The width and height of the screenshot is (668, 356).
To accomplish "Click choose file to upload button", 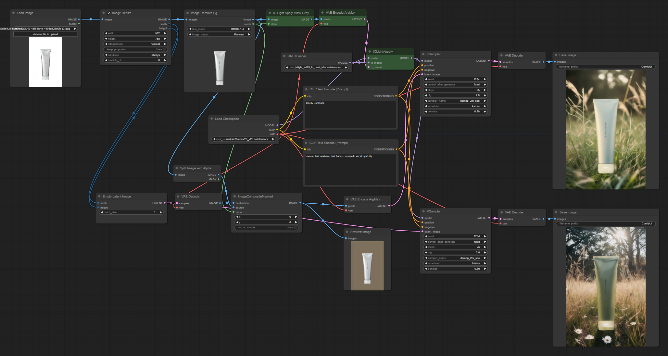I will 45,34.
